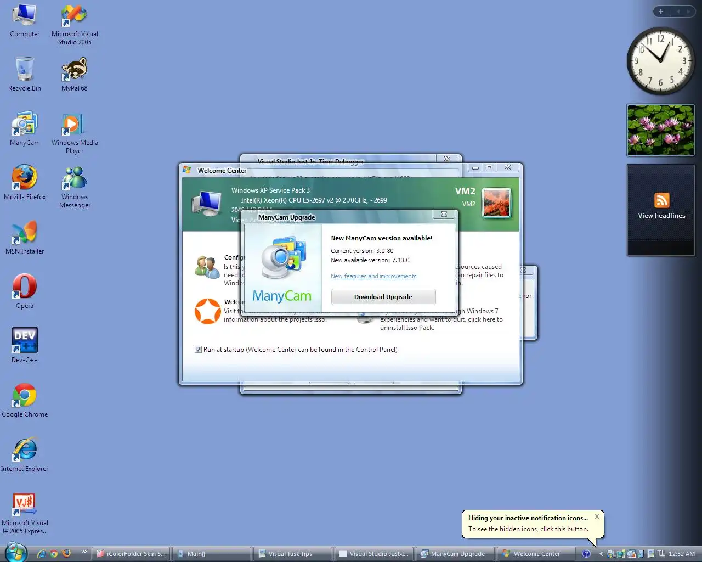Click Firefox quick launch icon in taskbar
This screenshot has height=562, width=702.
66,553
